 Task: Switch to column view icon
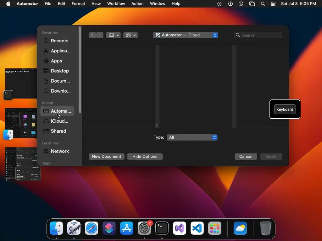point(111,35)
